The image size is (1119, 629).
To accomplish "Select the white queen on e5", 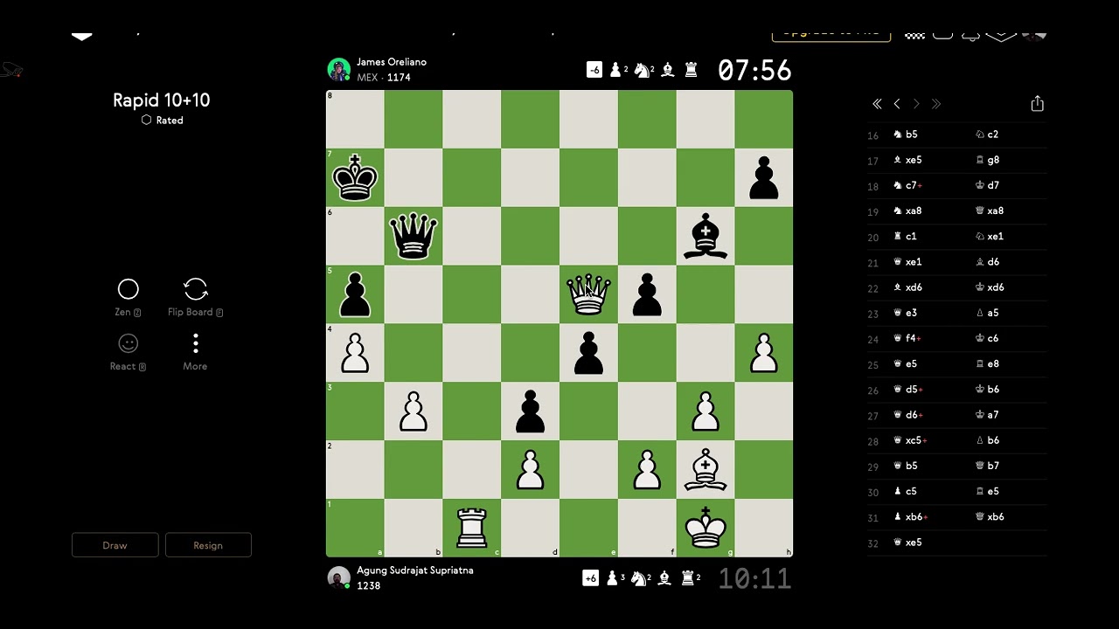I will tap(588, 294).
